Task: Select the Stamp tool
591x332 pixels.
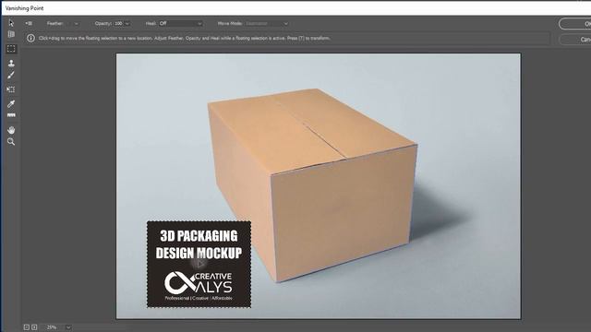Action: [11, 63]
